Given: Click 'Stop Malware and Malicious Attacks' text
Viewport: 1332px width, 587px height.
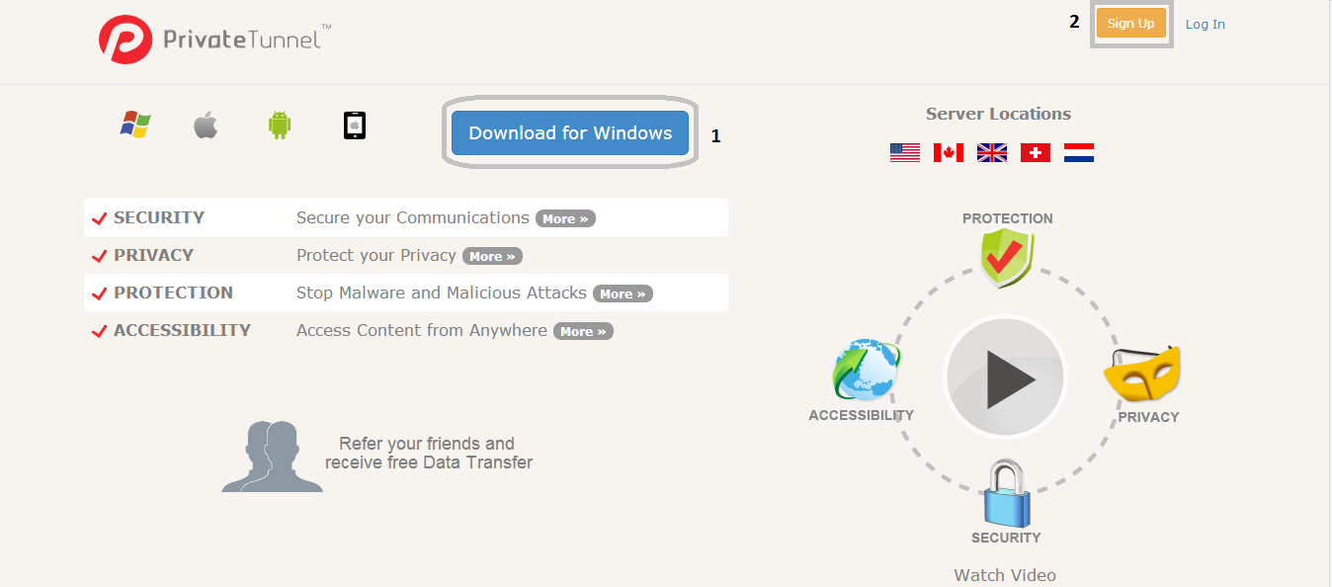Looking at the screenshot, I should tap(442, 293).
